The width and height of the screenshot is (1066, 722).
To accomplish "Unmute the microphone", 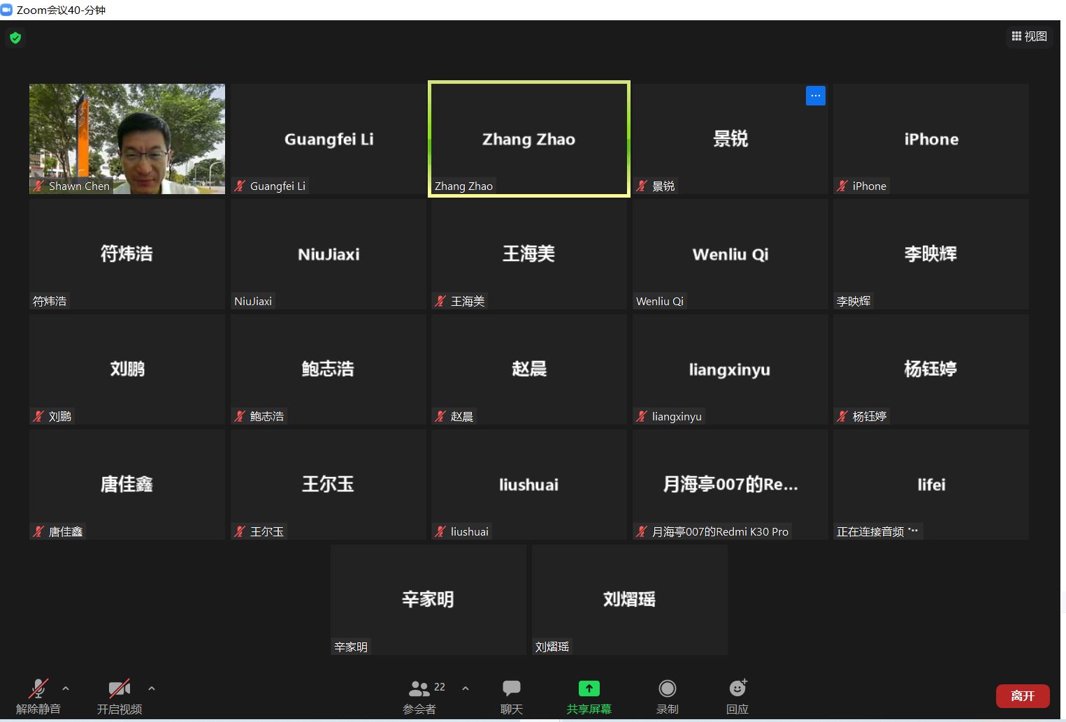I will pos(38,696).
